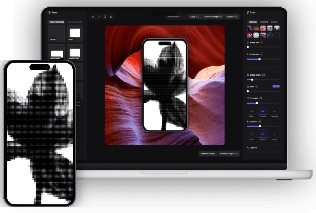The image size is (316, 213).
Task: Pick the dark purple background thumbnail
Action: coord(249,28)
